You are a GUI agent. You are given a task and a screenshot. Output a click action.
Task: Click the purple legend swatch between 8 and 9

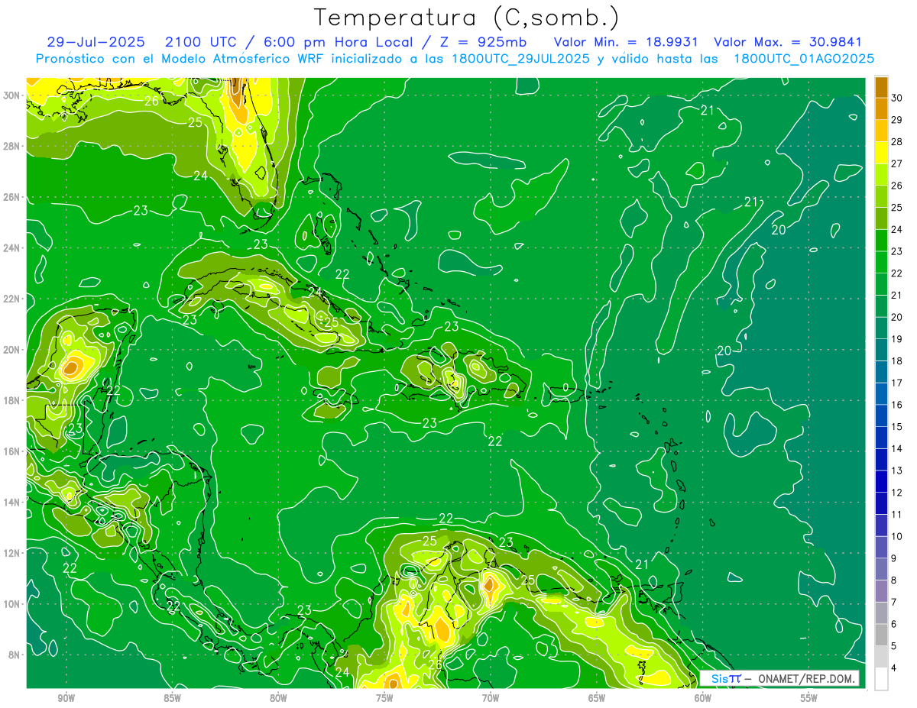tap(881, 569)
